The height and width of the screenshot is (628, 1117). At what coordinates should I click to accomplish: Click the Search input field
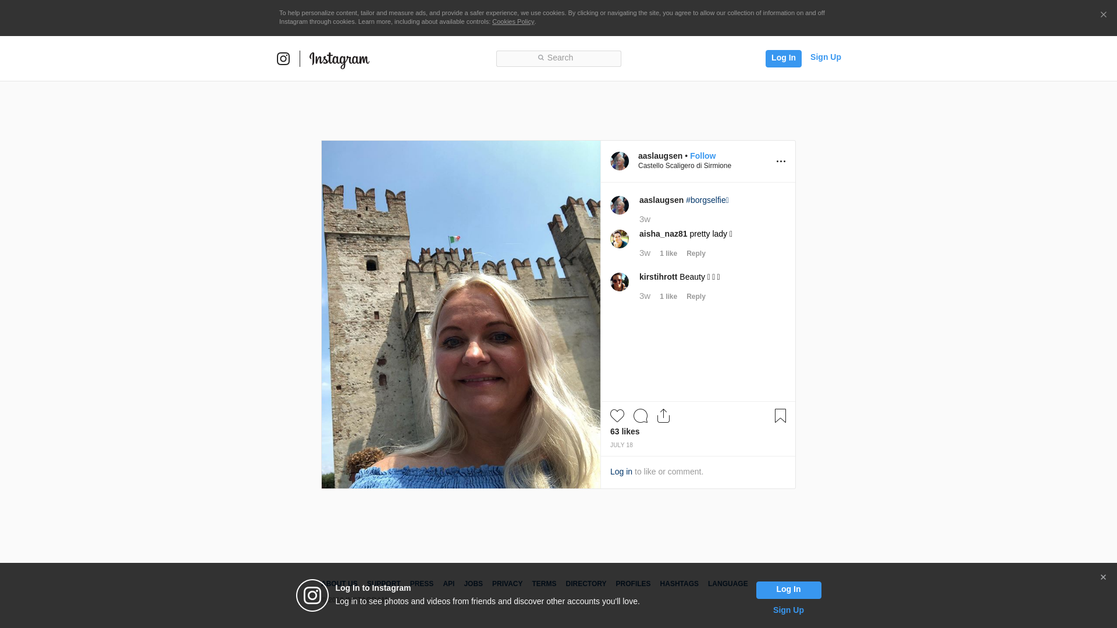pyautogui.click(x=558, y=58)
